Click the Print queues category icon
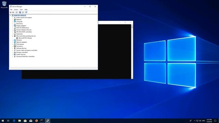219x123 pixels. (x=15, y=44)
